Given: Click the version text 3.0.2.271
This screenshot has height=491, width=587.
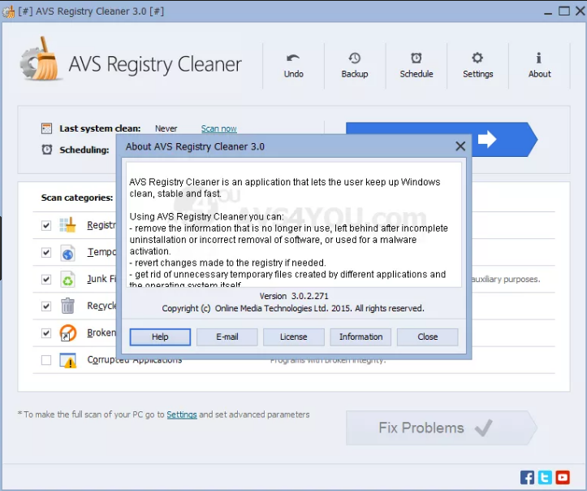Looking at the screenshot, I should pyautogui.click(x=310, y=296).
